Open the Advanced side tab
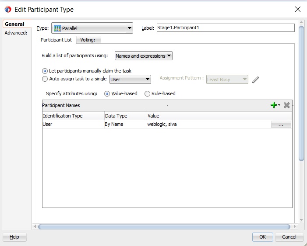This screenshot has height=246, width=307. [16, 33]
